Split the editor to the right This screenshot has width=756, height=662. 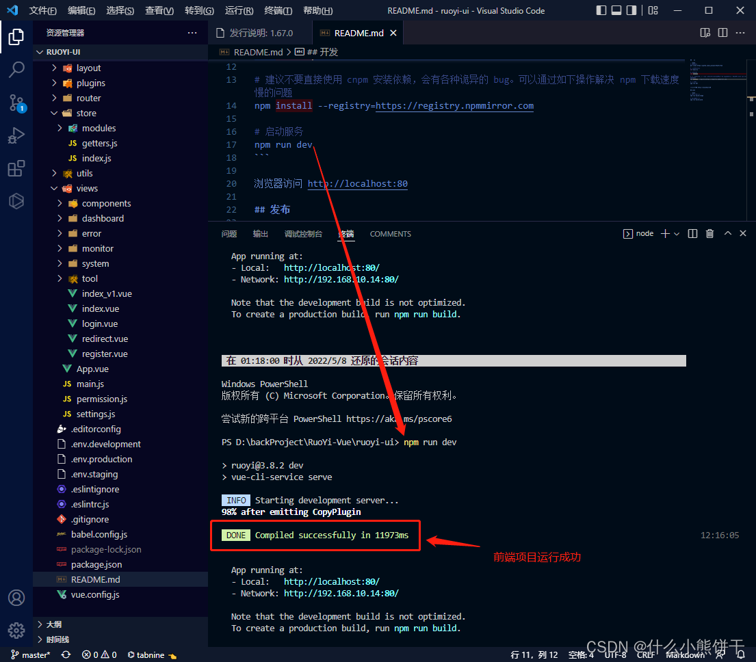pyautogui.click(x=722, y=33)
